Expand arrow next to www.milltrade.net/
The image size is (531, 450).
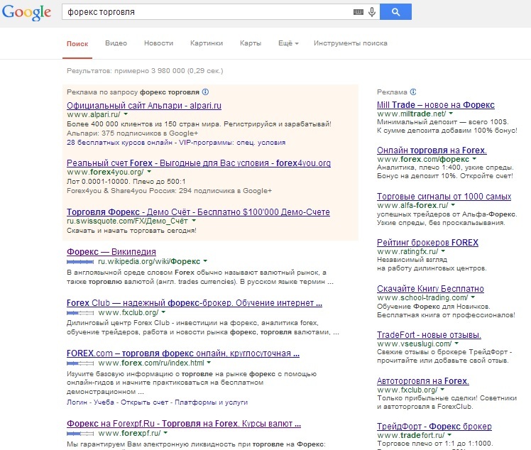click(x=451, y=114)
